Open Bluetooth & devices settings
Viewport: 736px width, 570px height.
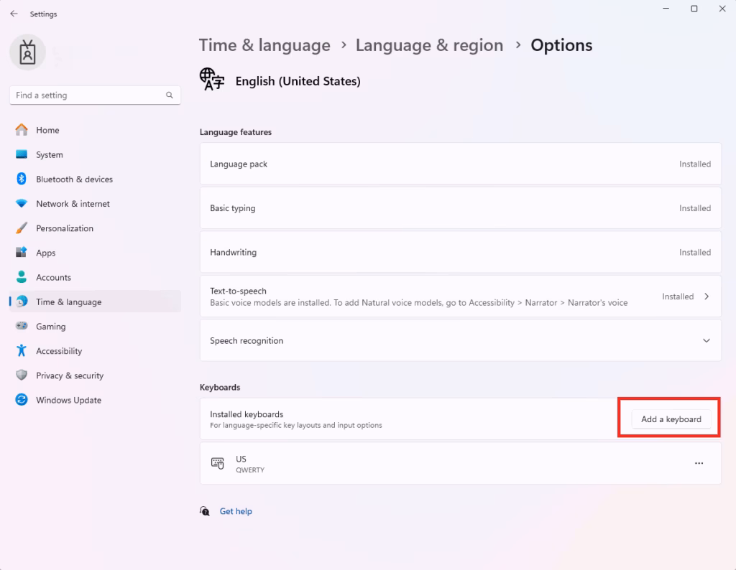coord(95,179)
